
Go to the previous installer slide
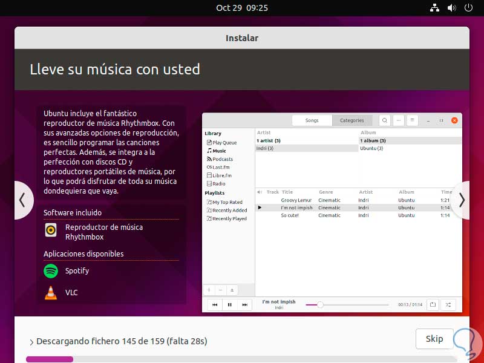tap(22, 200)
